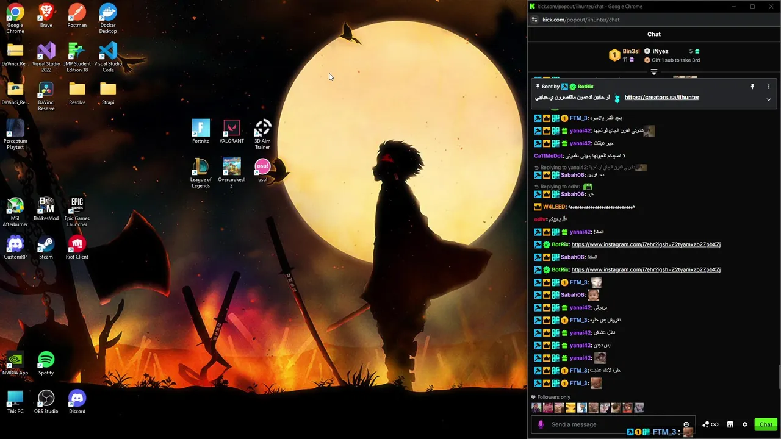781x439 pixels.
Task: Open Google Chrome desktop shortcut
Action: [15, 18]
